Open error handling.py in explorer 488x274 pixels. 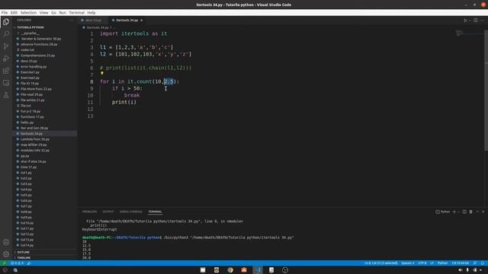(x=34, y=67)
